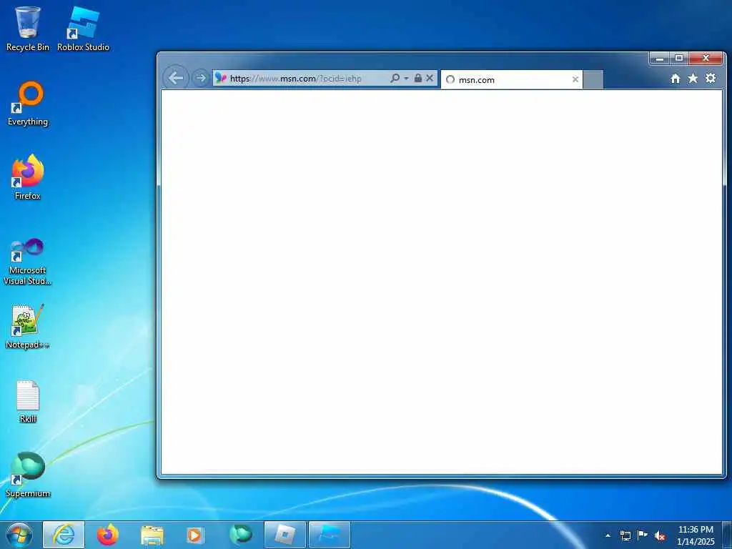Select the msn.com tab

point(511,79)
